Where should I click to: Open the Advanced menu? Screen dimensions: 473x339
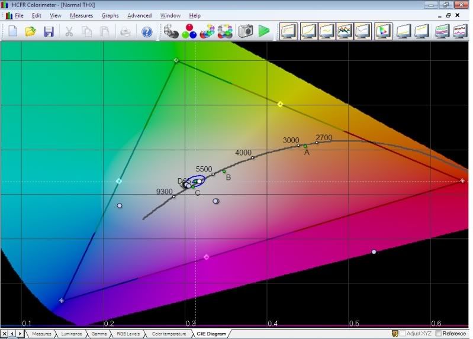(139, 16)
